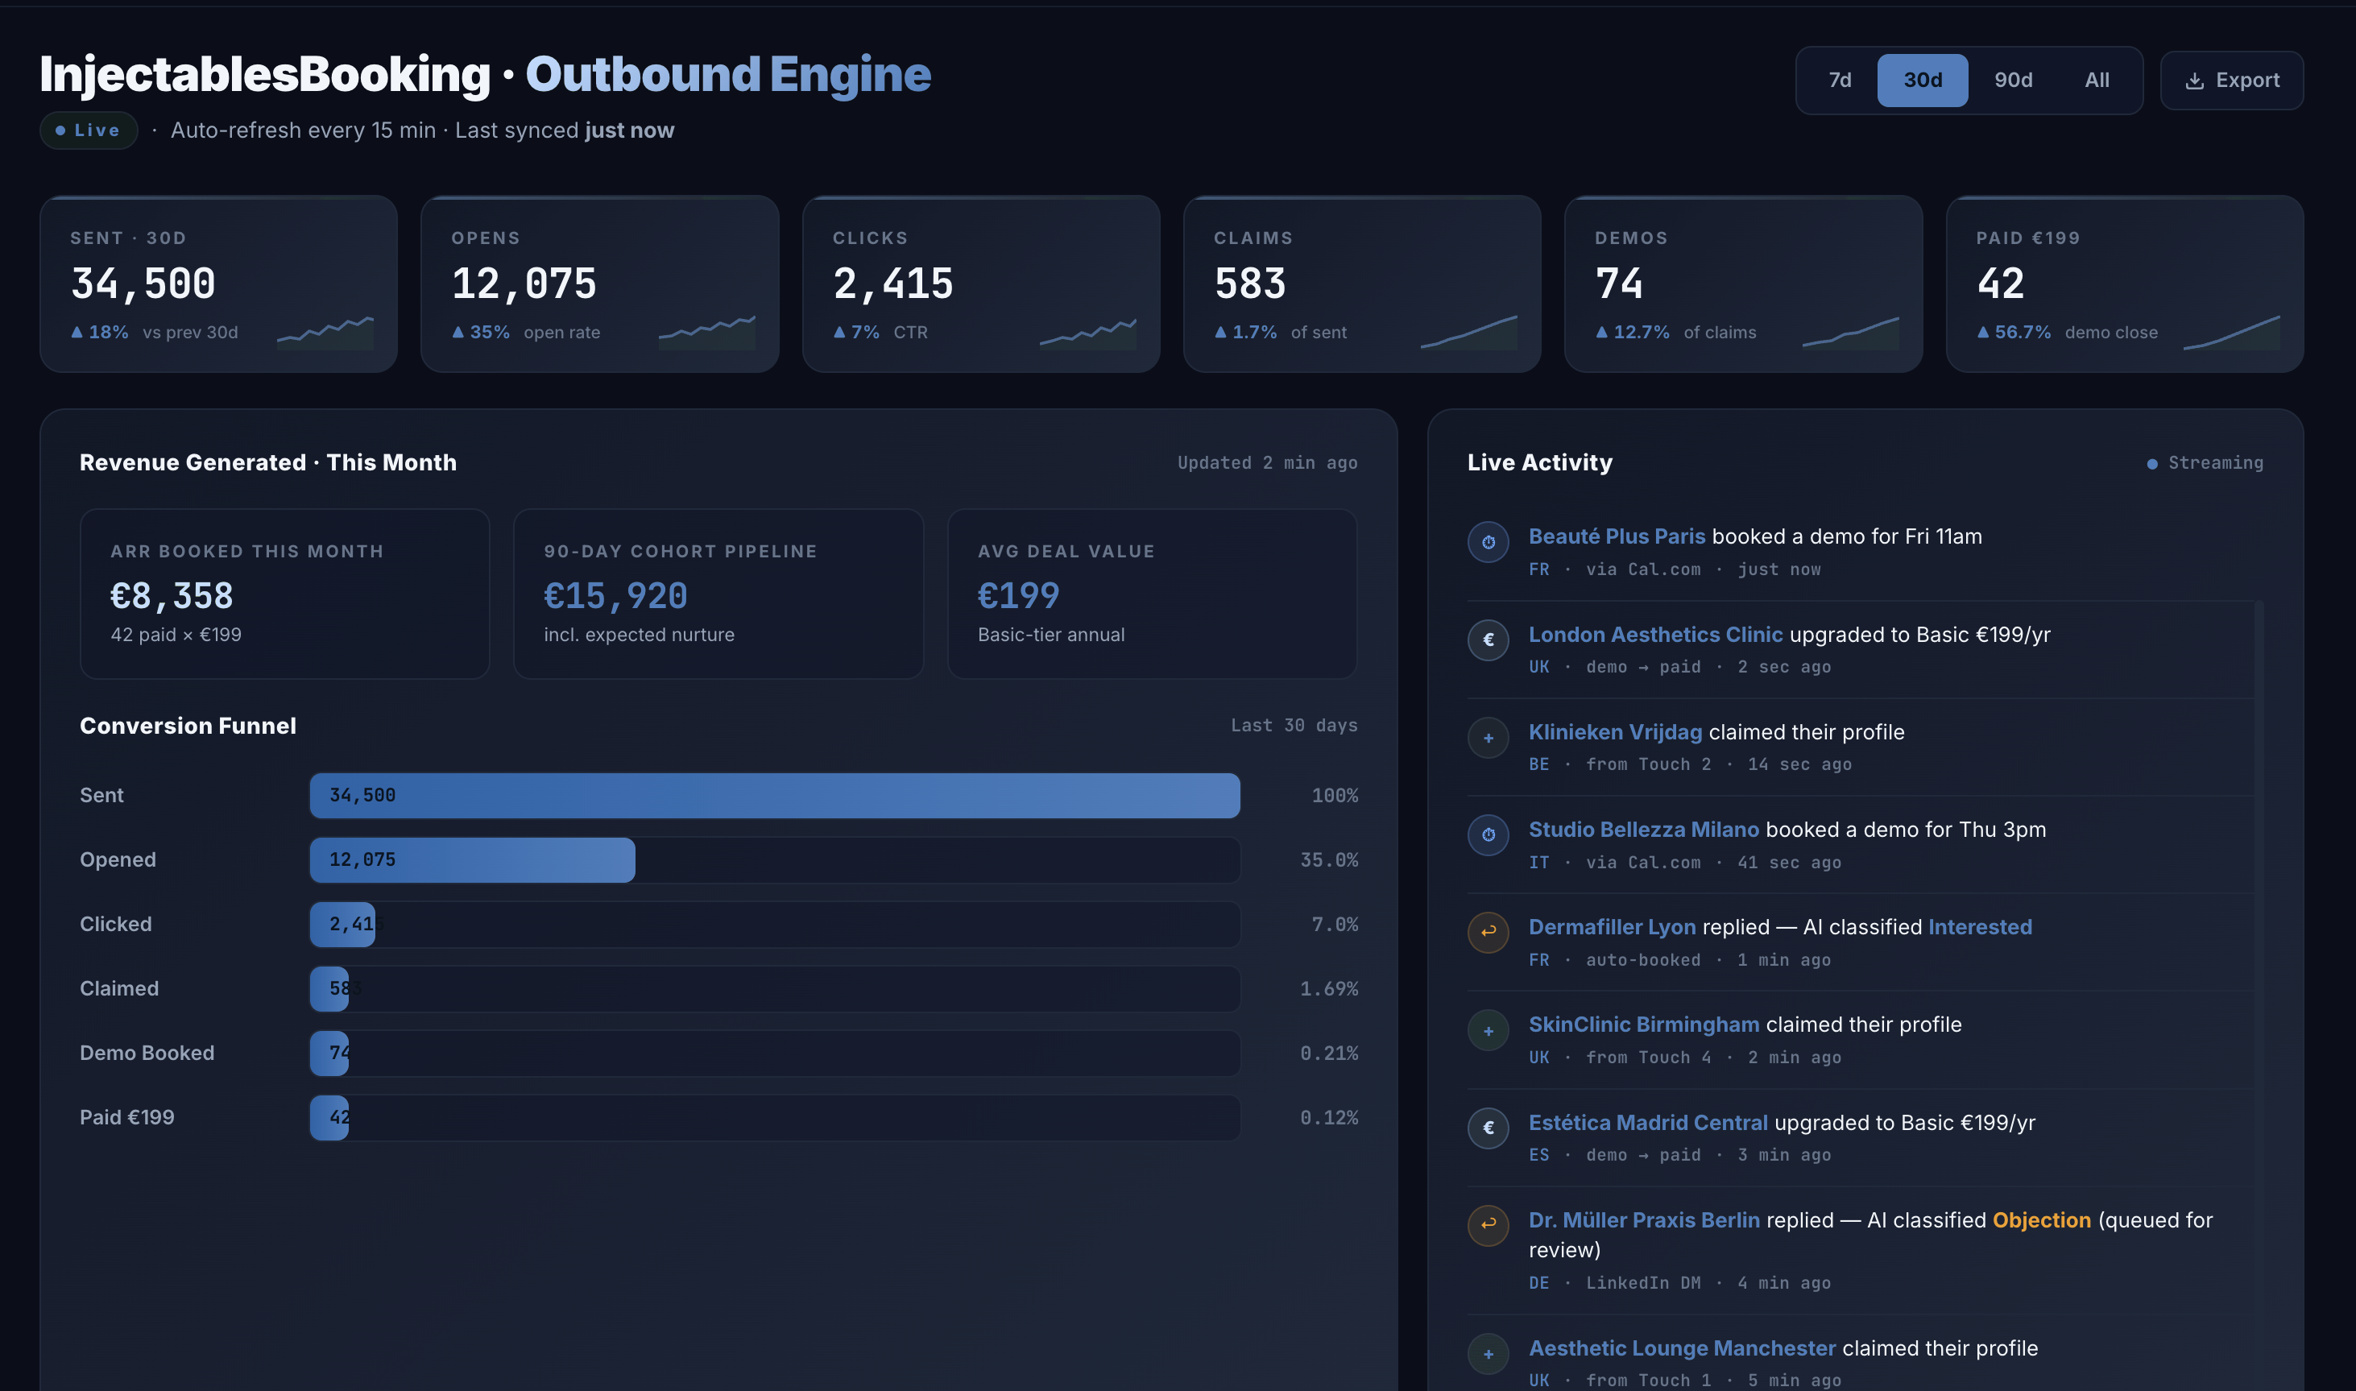Screen dimensions: 2356x1391
Task: Click the 18% vs prev 30d indicator
Action: [x=155, y=333]
